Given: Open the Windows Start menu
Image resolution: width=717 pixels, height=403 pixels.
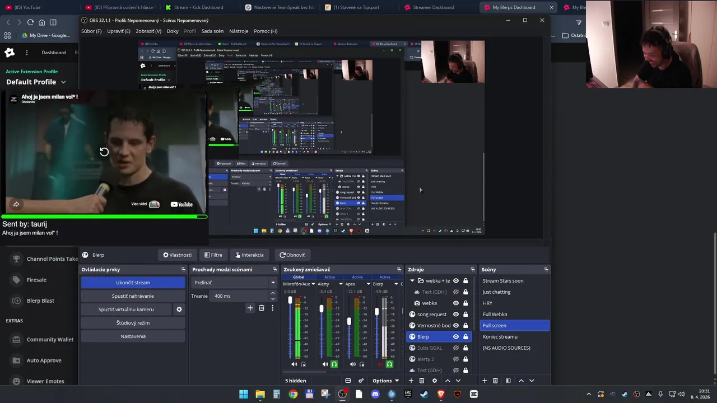Looking at the screenshot, I should pyautogui.click(x=244, y=394).
